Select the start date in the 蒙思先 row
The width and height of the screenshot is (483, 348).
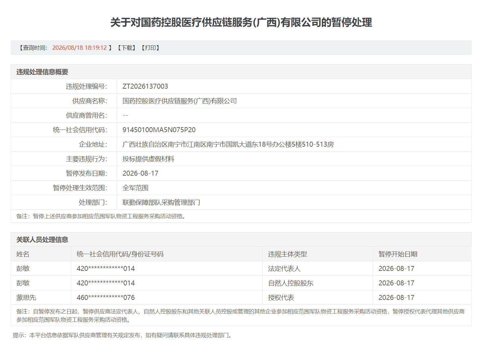(396, 298)
